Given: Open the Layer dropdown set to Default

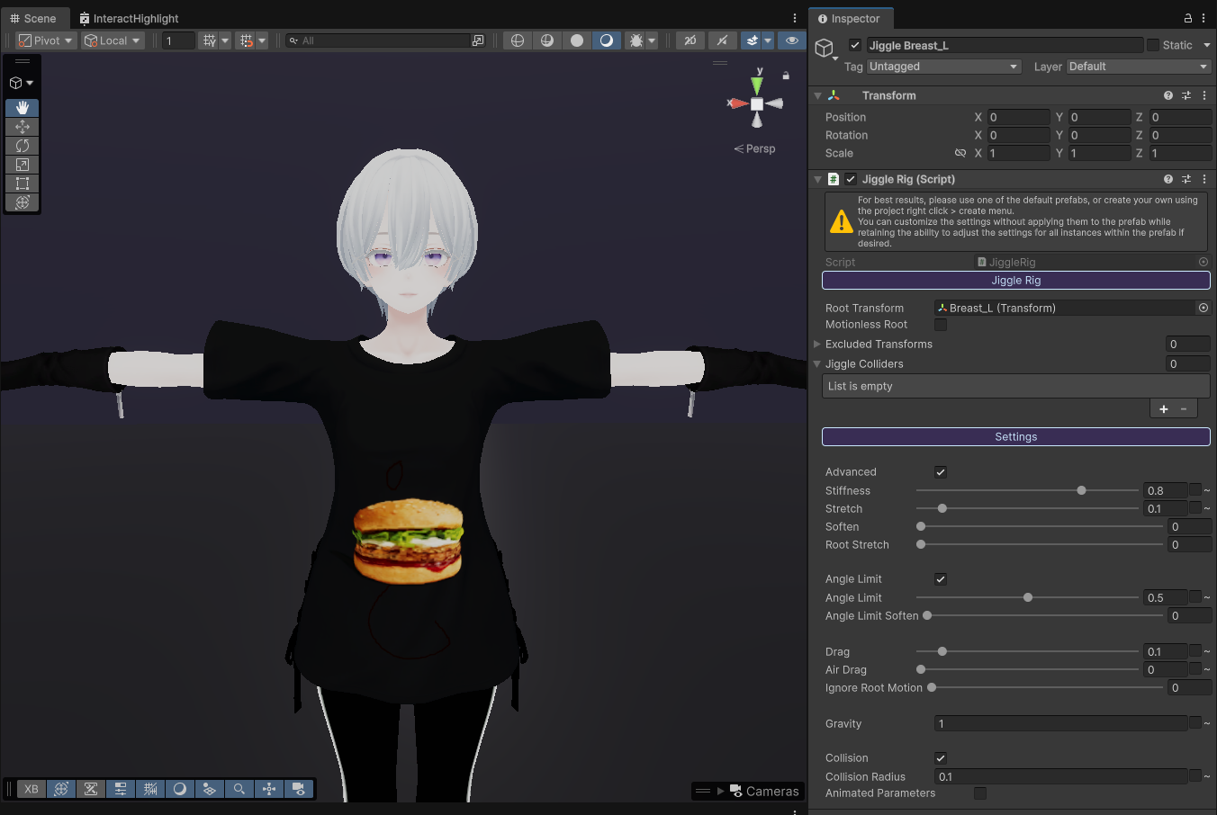Looking at the screenshot, I should (1138, 66).
